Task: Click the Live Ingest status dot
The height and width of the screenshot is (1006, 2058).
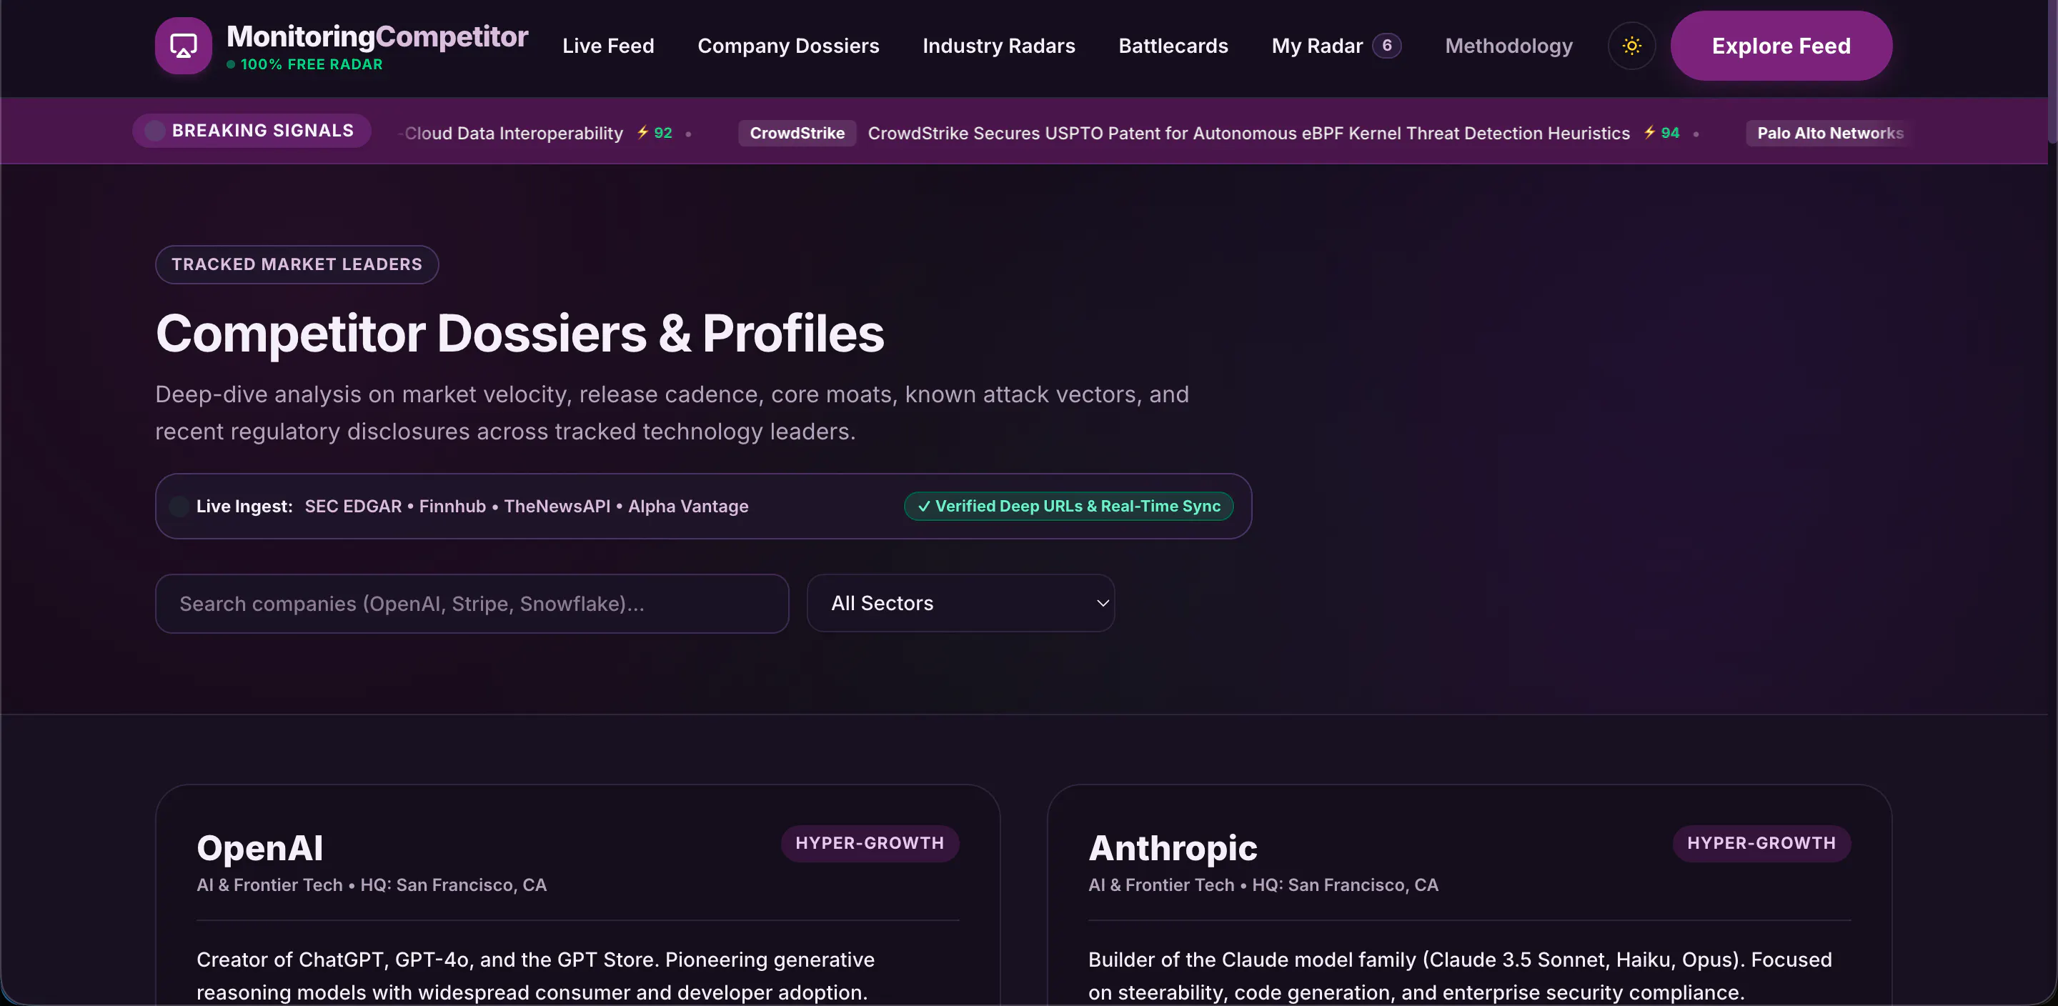Action: click(x=179, y=506)
